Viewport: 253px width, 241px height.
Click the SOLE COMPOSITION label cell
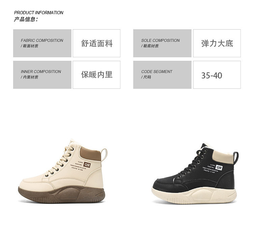point(162,43)
